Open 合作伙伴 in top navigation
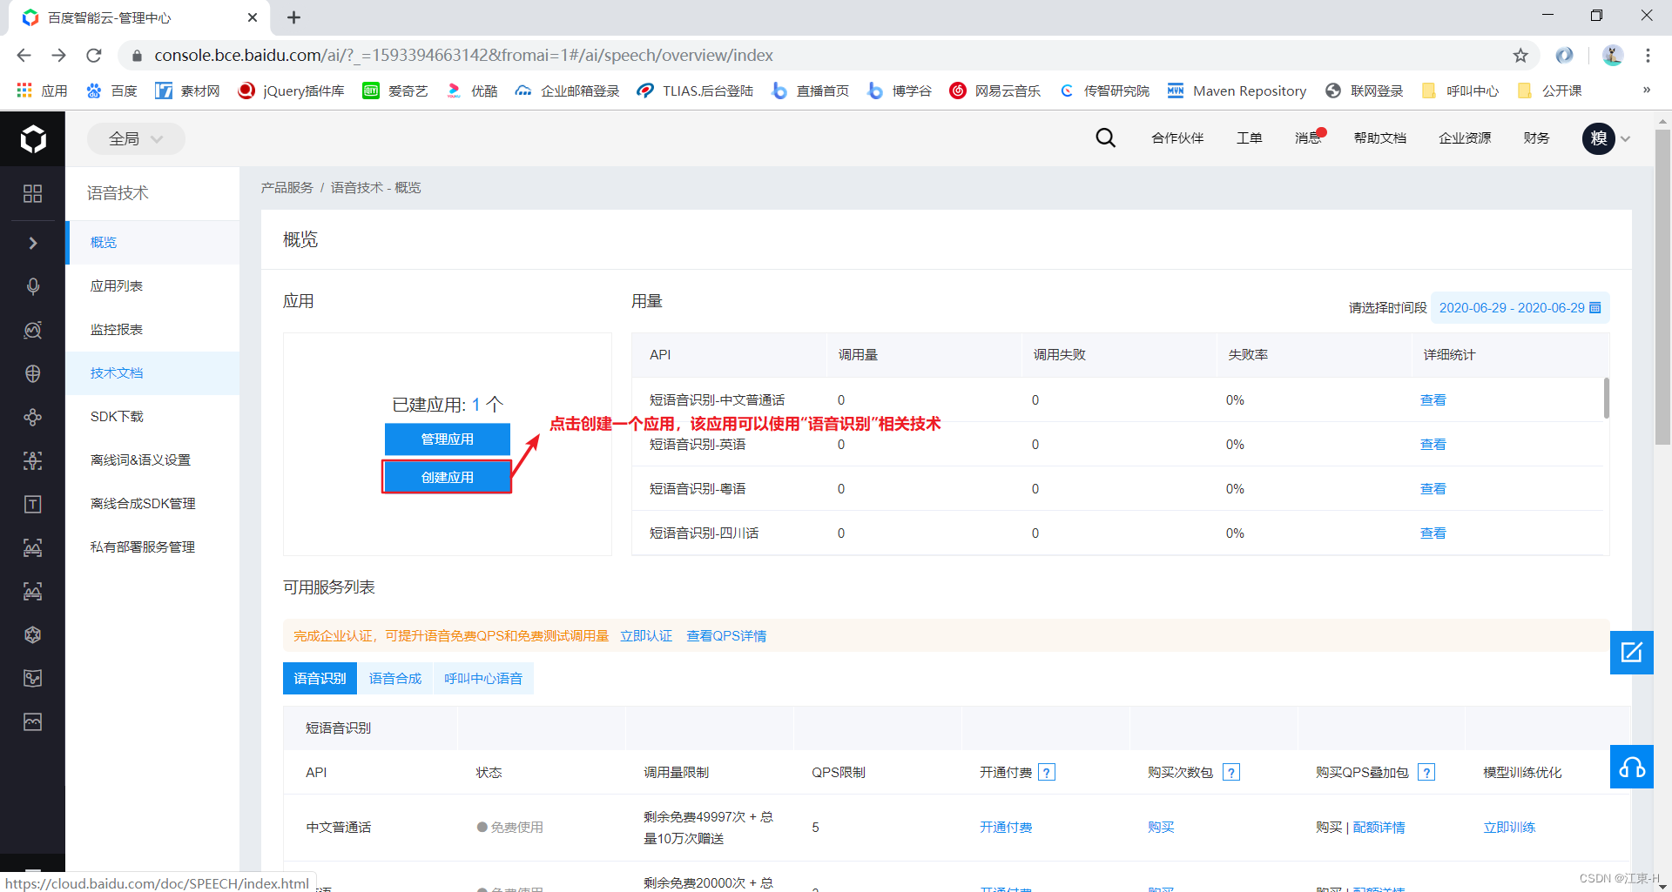Screen dimensions: 1672x892 (x=1177, y=138)
